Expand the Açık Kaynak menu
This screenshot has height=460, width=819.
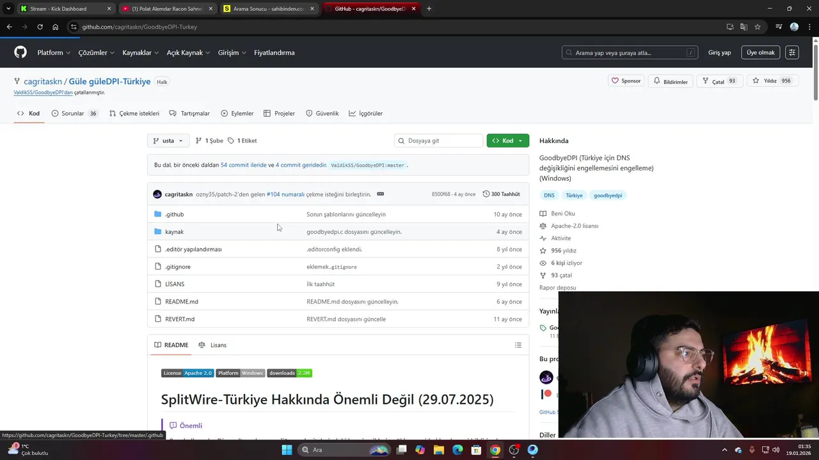click(188, 52)
